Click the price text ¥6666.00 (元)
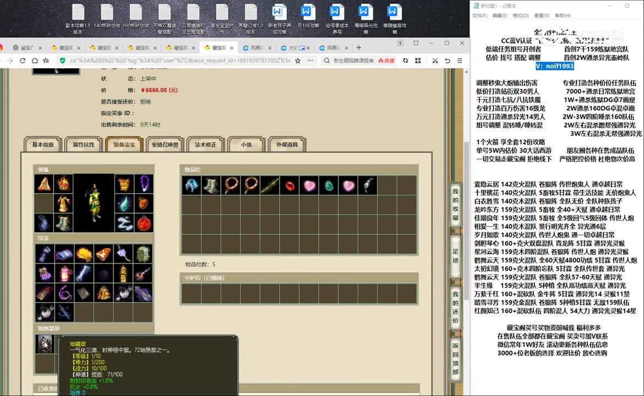The height and width of the screenshot is (396, 644). tap(159, 90)
